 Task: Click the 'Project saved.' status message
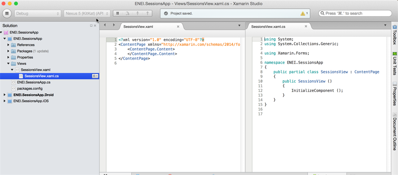pyautogui.click(x=181, y=14)
